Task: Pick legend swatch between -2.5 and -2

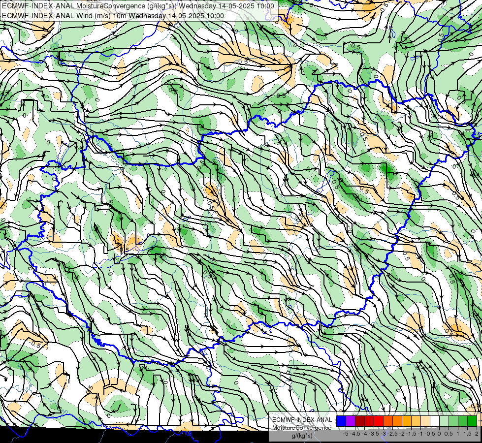Action: click(x=397, y=421)
